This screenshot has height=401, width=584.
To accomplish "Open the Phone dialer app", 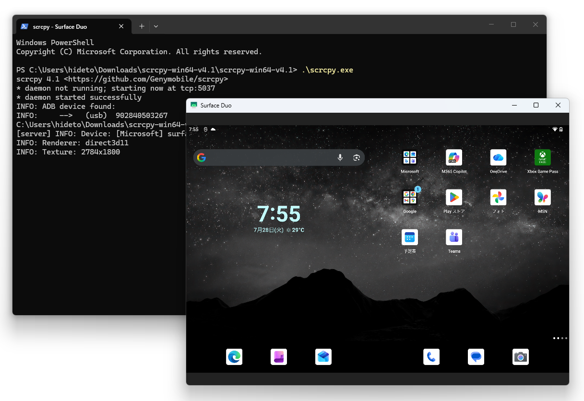I will (x=431, y=357).
